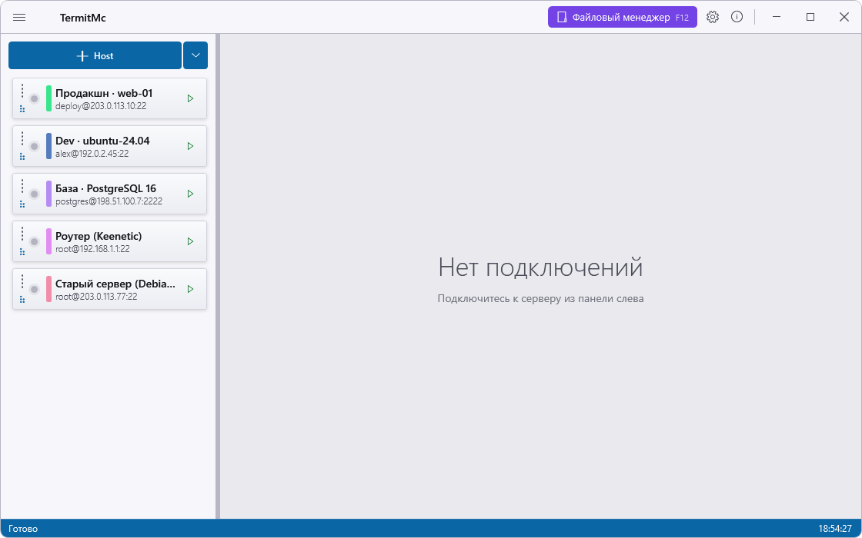Click blue grip dots on Роутер (Keenetic)
The image size is (862, 538).
[x=22, y=252]
